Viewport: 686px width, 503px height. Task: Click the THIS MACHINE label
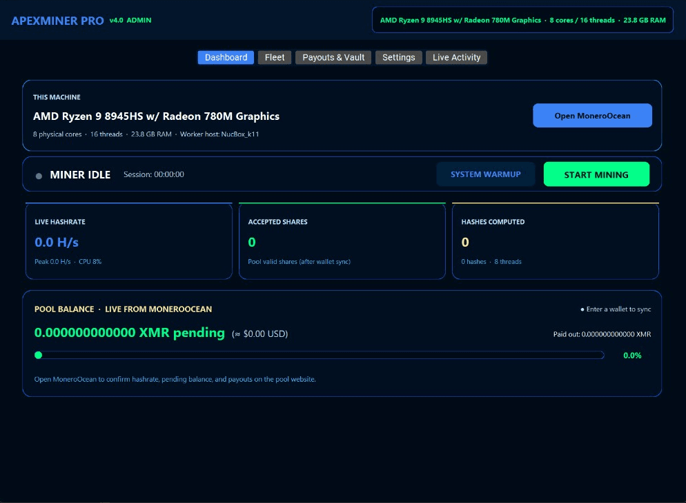[57, 97]
